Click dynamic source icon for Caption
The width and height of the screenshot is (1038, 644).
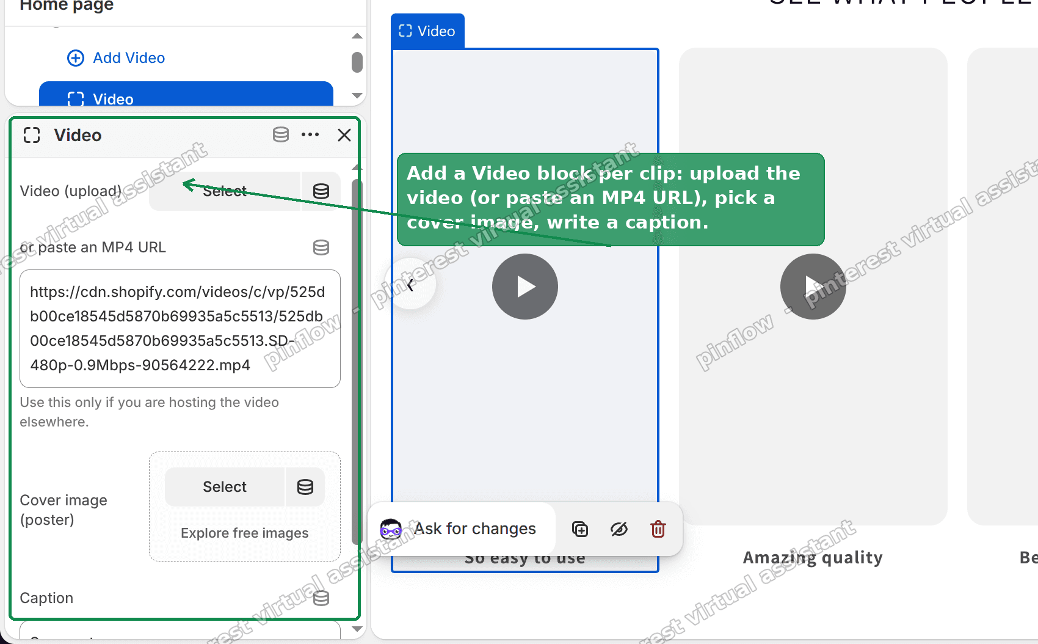tap(321, 598)
